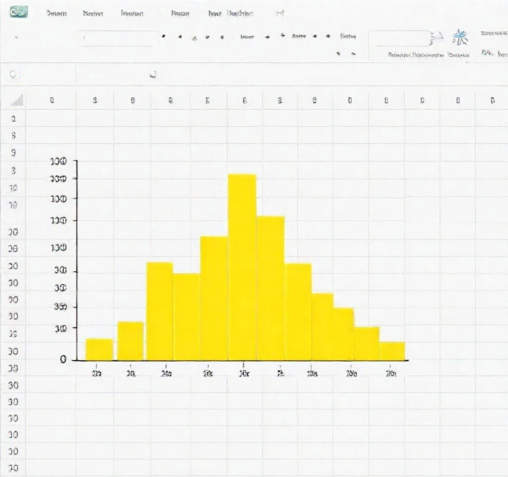Screen dimensions: 508x477
Task: Click the blue chart icon in the toolbar
Action: tap(459, 37)
